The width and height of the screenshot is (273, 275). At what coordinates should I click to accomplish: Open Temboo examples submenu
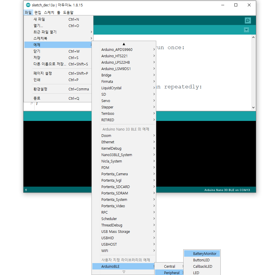[x=124, y=113]
